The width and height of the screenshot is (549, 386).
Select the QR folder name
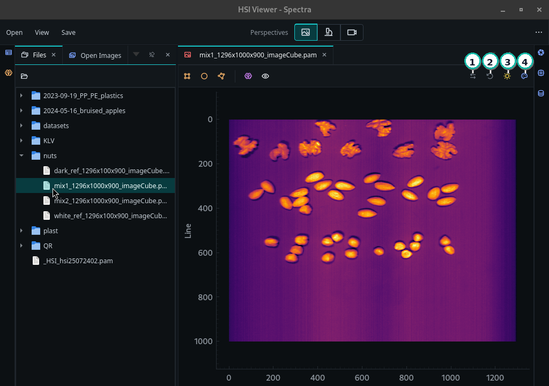[x=48, y=246]
